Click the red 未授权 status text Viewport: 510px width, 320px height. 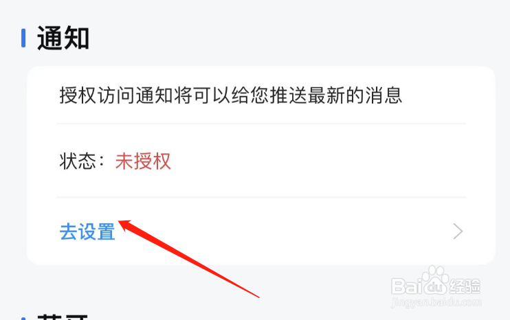[x=143, y=161]
